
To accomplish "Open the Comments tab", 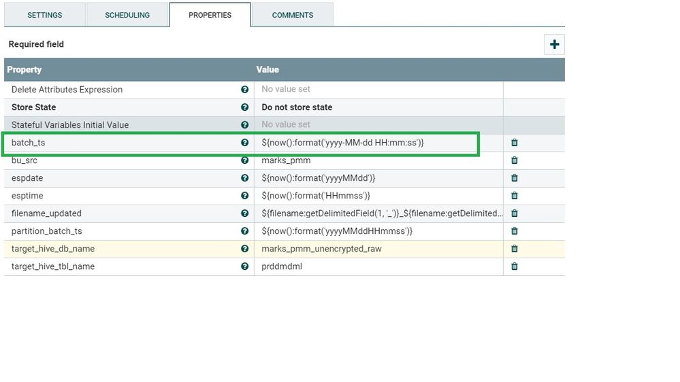I will coord(292,15).
